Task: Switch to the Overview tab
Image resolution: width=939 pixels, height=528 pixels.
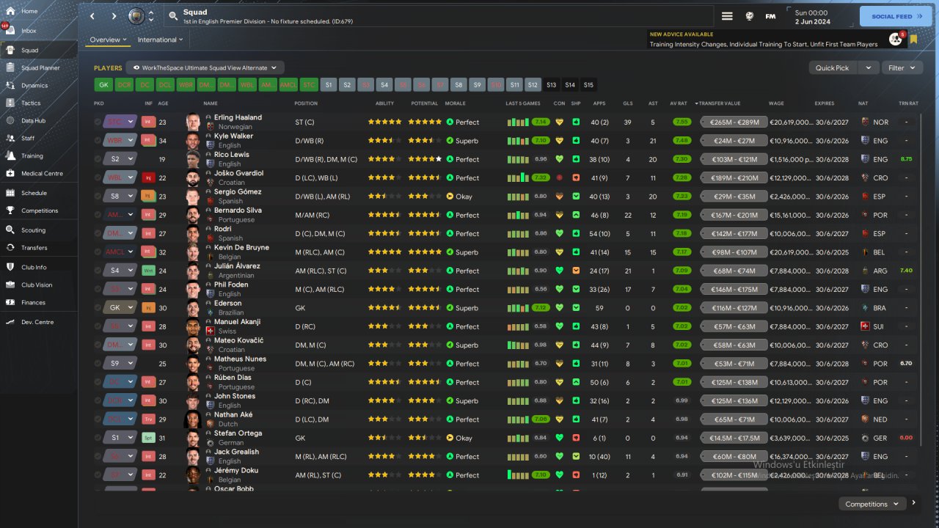Action: (x=108, y=40)
